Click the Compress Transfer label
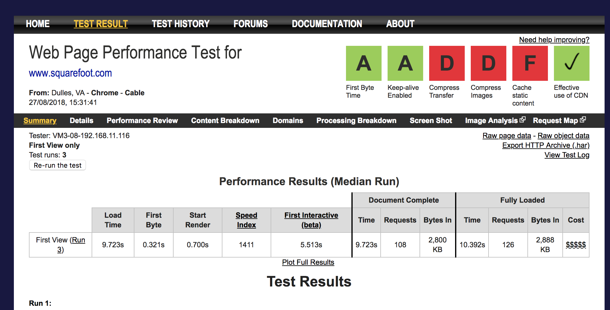Image resolution: width=610 pixels, height=310 pixels. 444,91
